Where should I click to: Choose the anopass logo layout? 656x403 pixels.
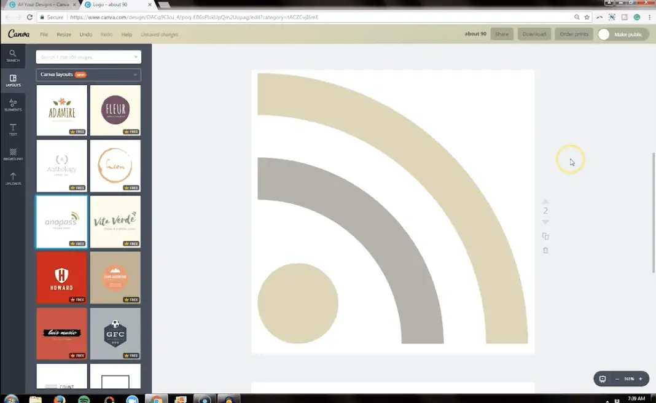tap(61, 222)
